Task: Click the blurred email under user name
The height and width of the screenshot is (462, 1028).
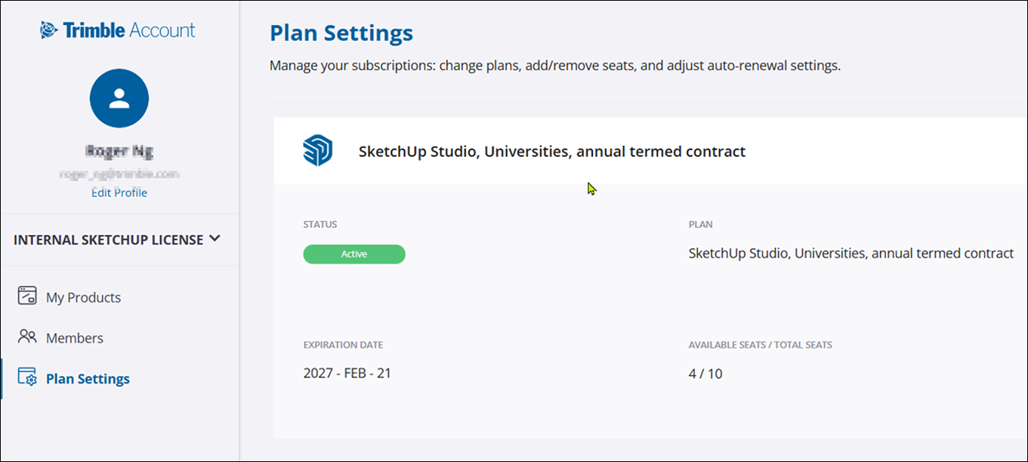Action: (x=119, y=174)
